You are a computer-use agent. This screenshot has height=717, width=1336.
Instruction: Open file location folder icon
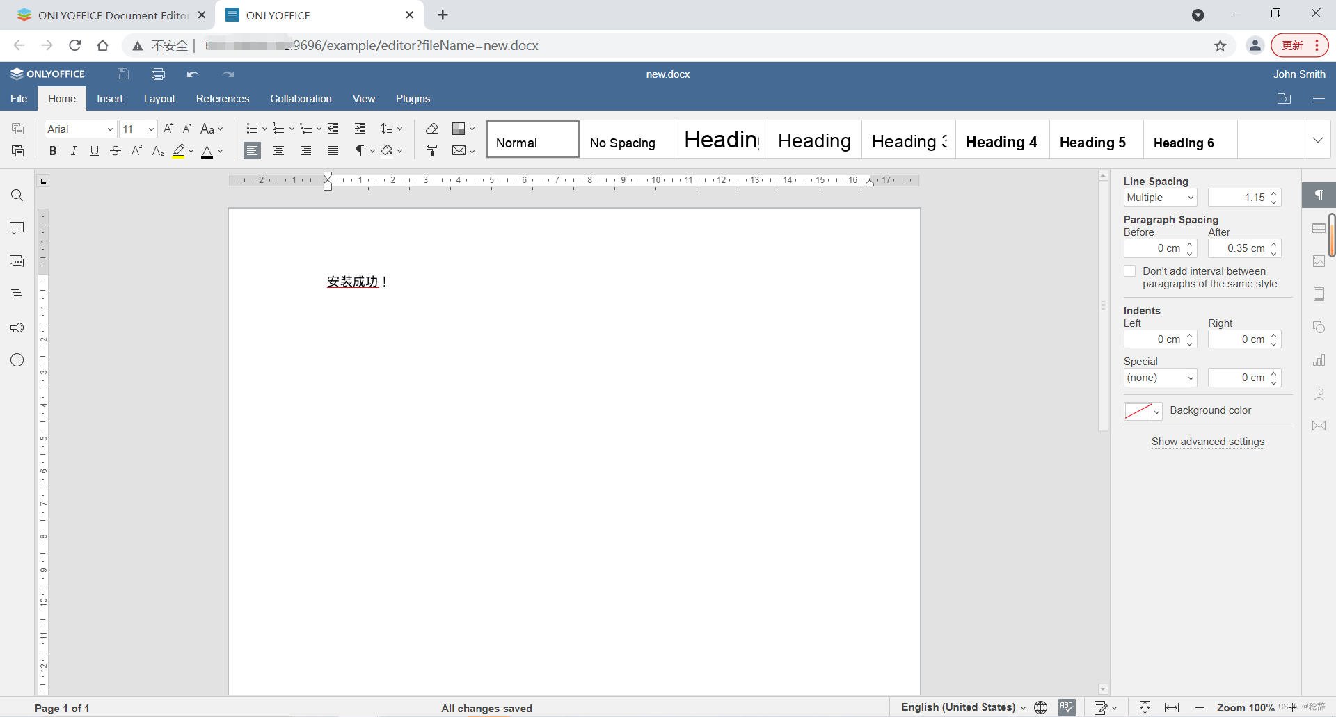tap(1284, 98)
